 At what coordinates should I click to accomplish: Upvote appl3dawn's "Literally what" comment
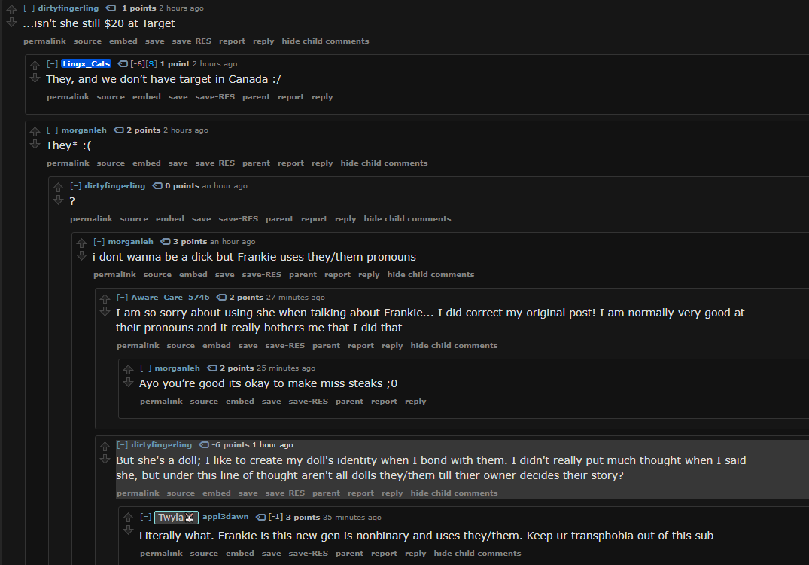click(128, 517)
